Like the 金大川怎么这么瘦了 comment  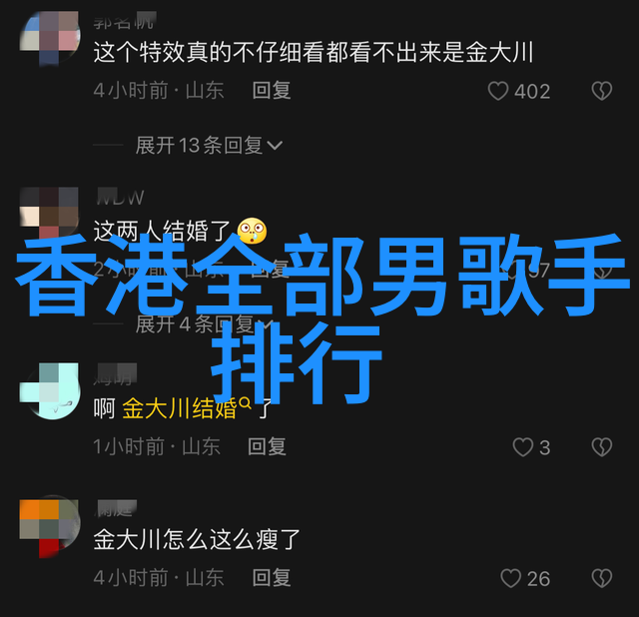[x=510, y=578]
